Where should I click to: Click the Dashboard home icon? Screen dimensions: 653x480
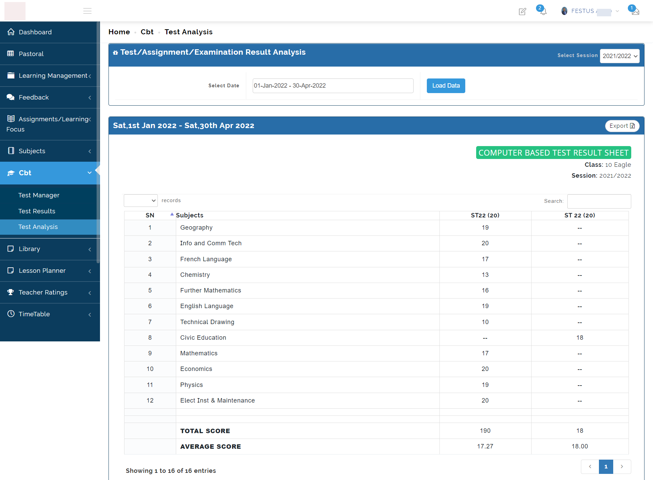pos(11,32)
